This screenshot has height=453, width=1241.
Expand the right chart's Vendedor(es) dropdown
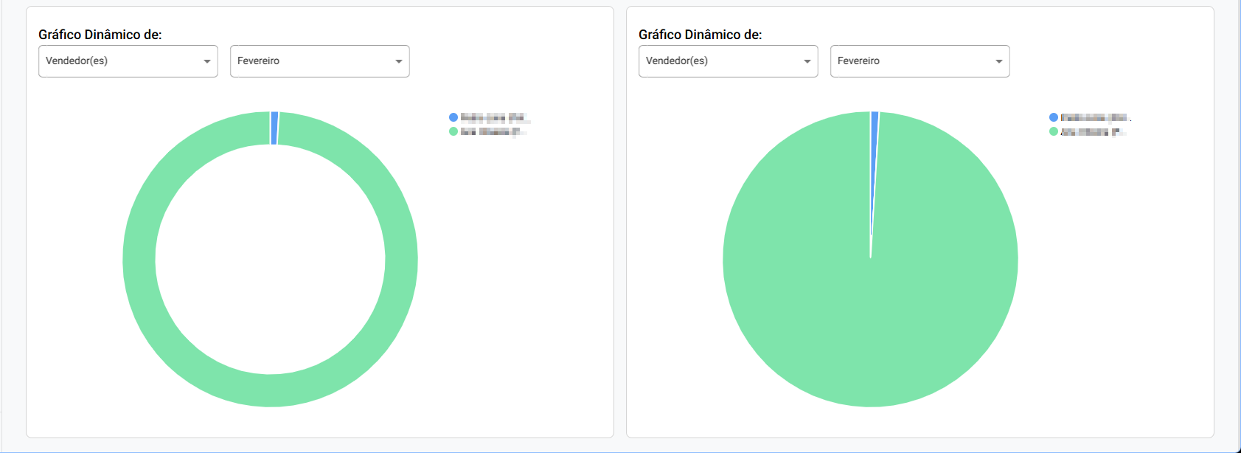728,61
